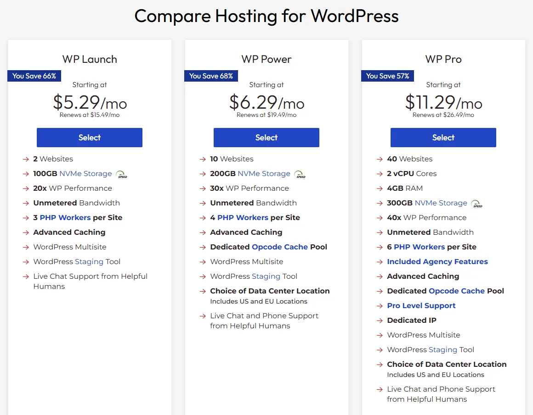
Task: Click the 4GB RAM feature
Action: [x=405, y=188]
